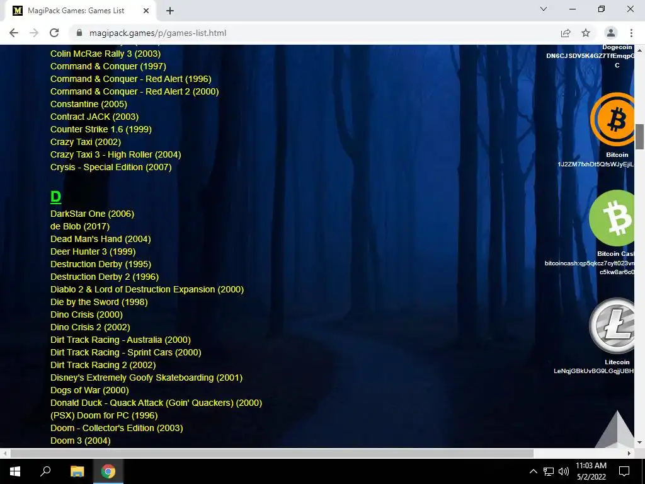Click the vertical scrollbar thumb
The width and height of the screenshot is (645, 484).
pyautogui.click(x=639, y=137)
